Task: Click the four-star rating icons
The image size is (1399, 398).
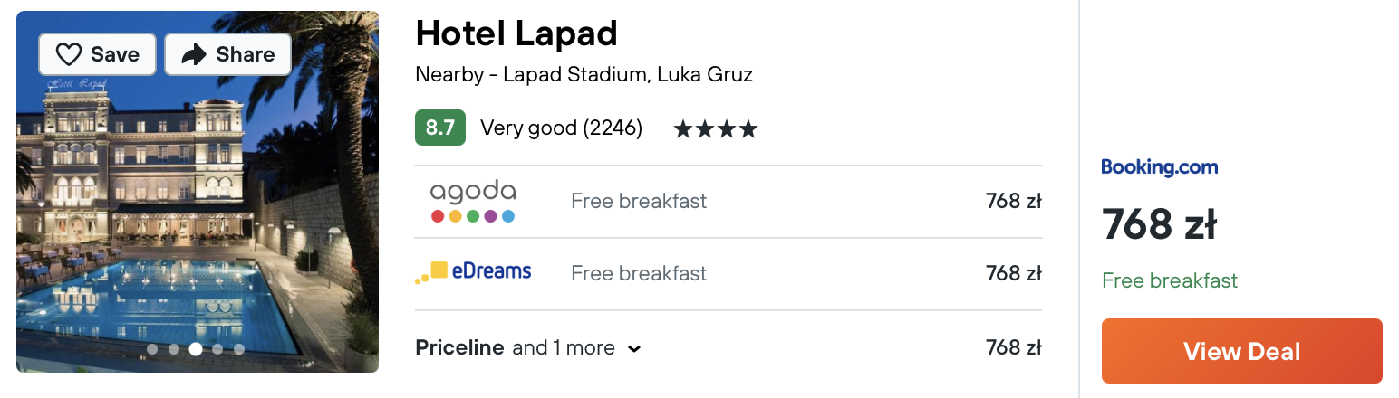Action: tap(716, 129)
